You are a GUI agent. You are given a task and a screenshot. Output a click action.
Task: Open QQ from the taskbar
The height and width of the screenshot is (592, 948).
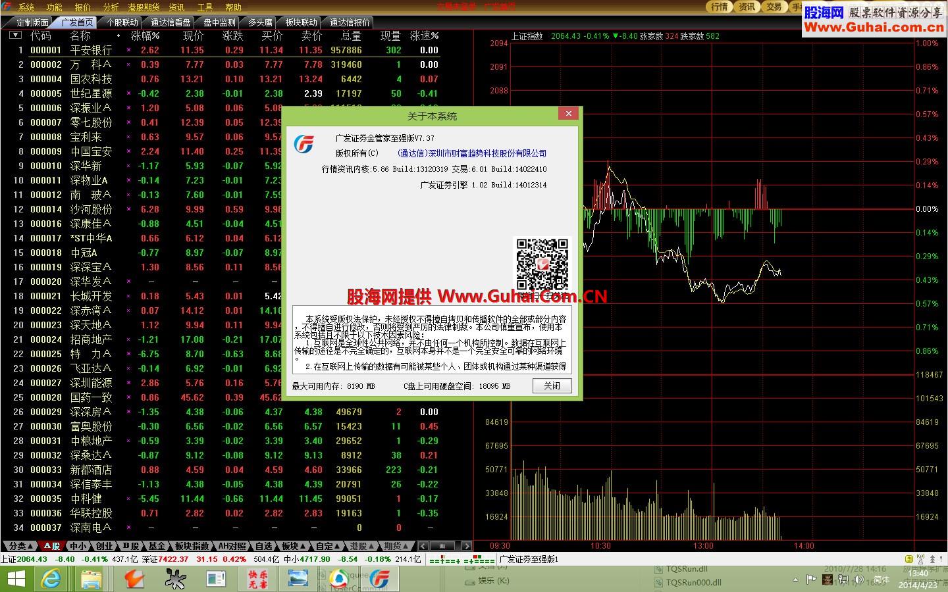(x=338, y=579)
